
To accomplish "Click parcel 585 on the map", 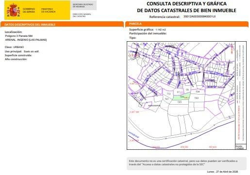I will [x=180, y=102].
